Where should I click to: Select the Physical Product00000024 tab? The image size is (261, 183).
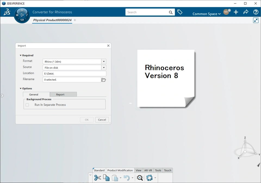pyautogui.click(x=52, y=20)
